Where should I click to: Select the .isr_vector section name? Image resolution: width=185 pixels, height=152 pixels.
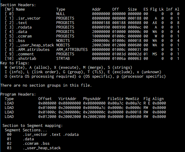(x=28, y=18)
